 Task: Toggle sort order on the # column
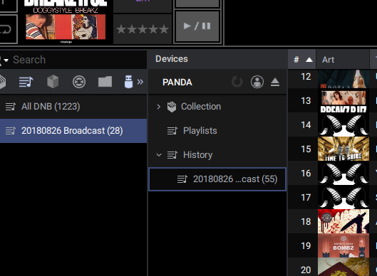pos(302,60)
